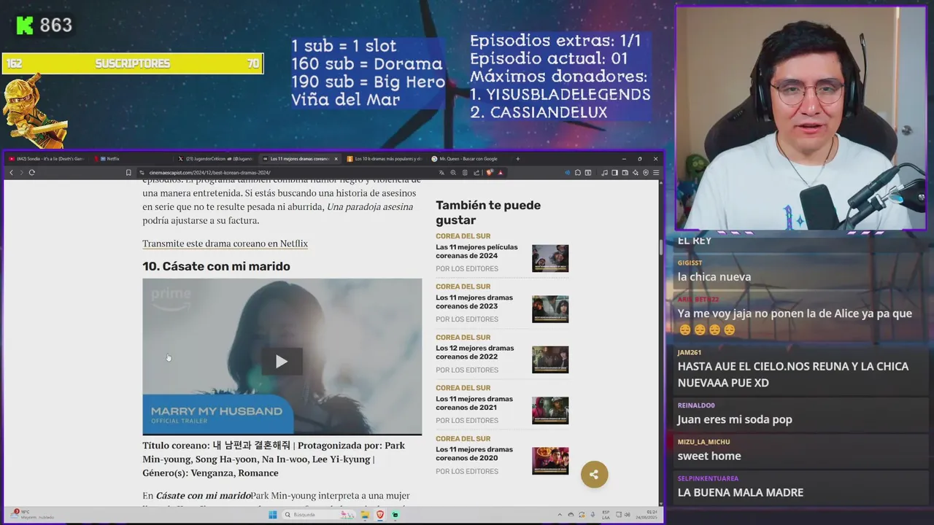
Task: Click thumbnail beside dramas coreanos de 2023
Action: click(x=550, y=309)
